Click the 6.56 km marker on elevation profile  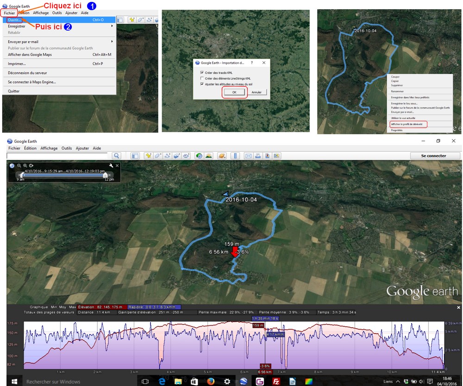[x=265, y=372]
